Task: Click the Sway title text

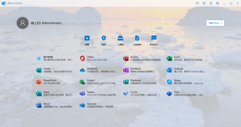Action: [46, 92]
